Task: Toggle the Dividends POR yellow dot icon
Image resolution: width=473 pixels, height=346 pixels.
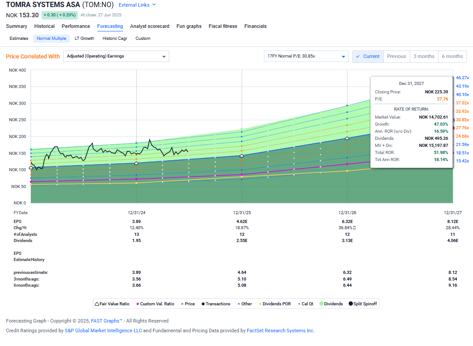Action: 260,304
